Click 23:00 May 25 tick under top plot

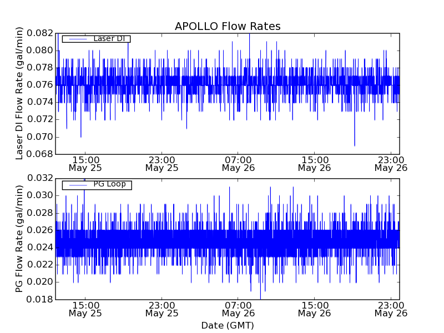click(x=162, y=163)
